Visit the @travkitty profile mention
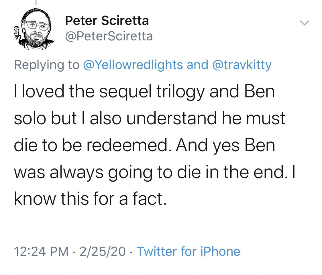This screenshot has width=322, height=275. [242, 65]
